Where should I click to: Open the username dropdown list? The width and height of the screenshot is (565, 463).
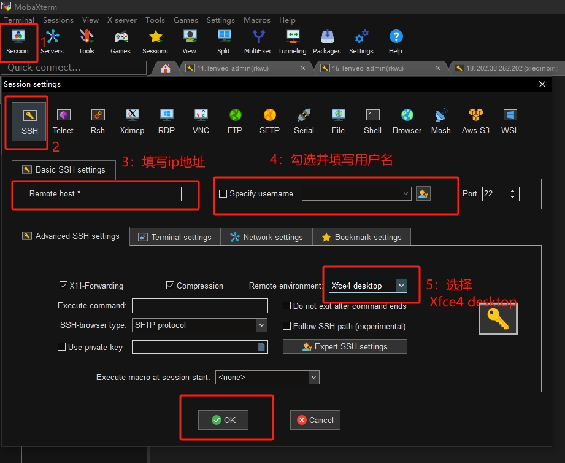405,193
